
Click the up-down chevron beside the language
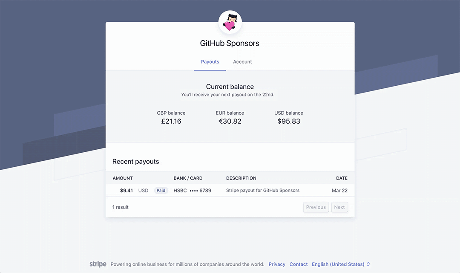point(368,264)
